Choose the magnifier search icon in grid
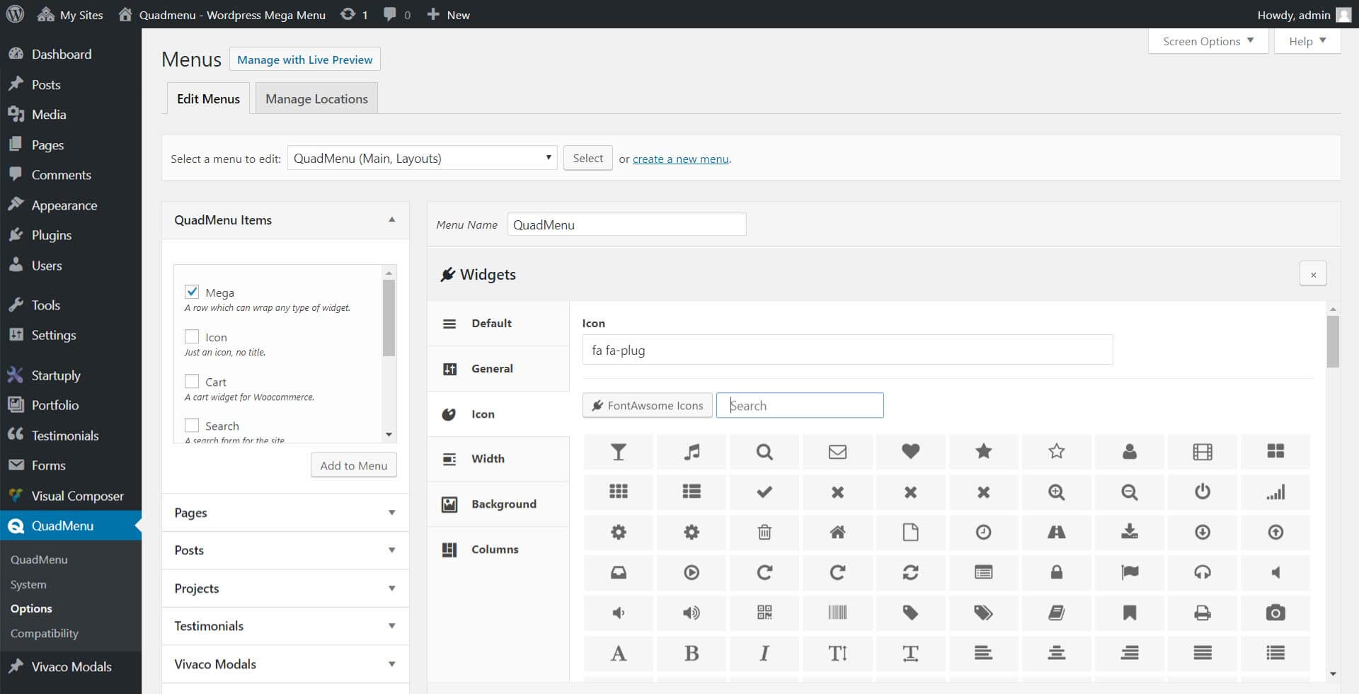Image resolution: width=1359 pixels, height=694 pixels. [764, 452]
